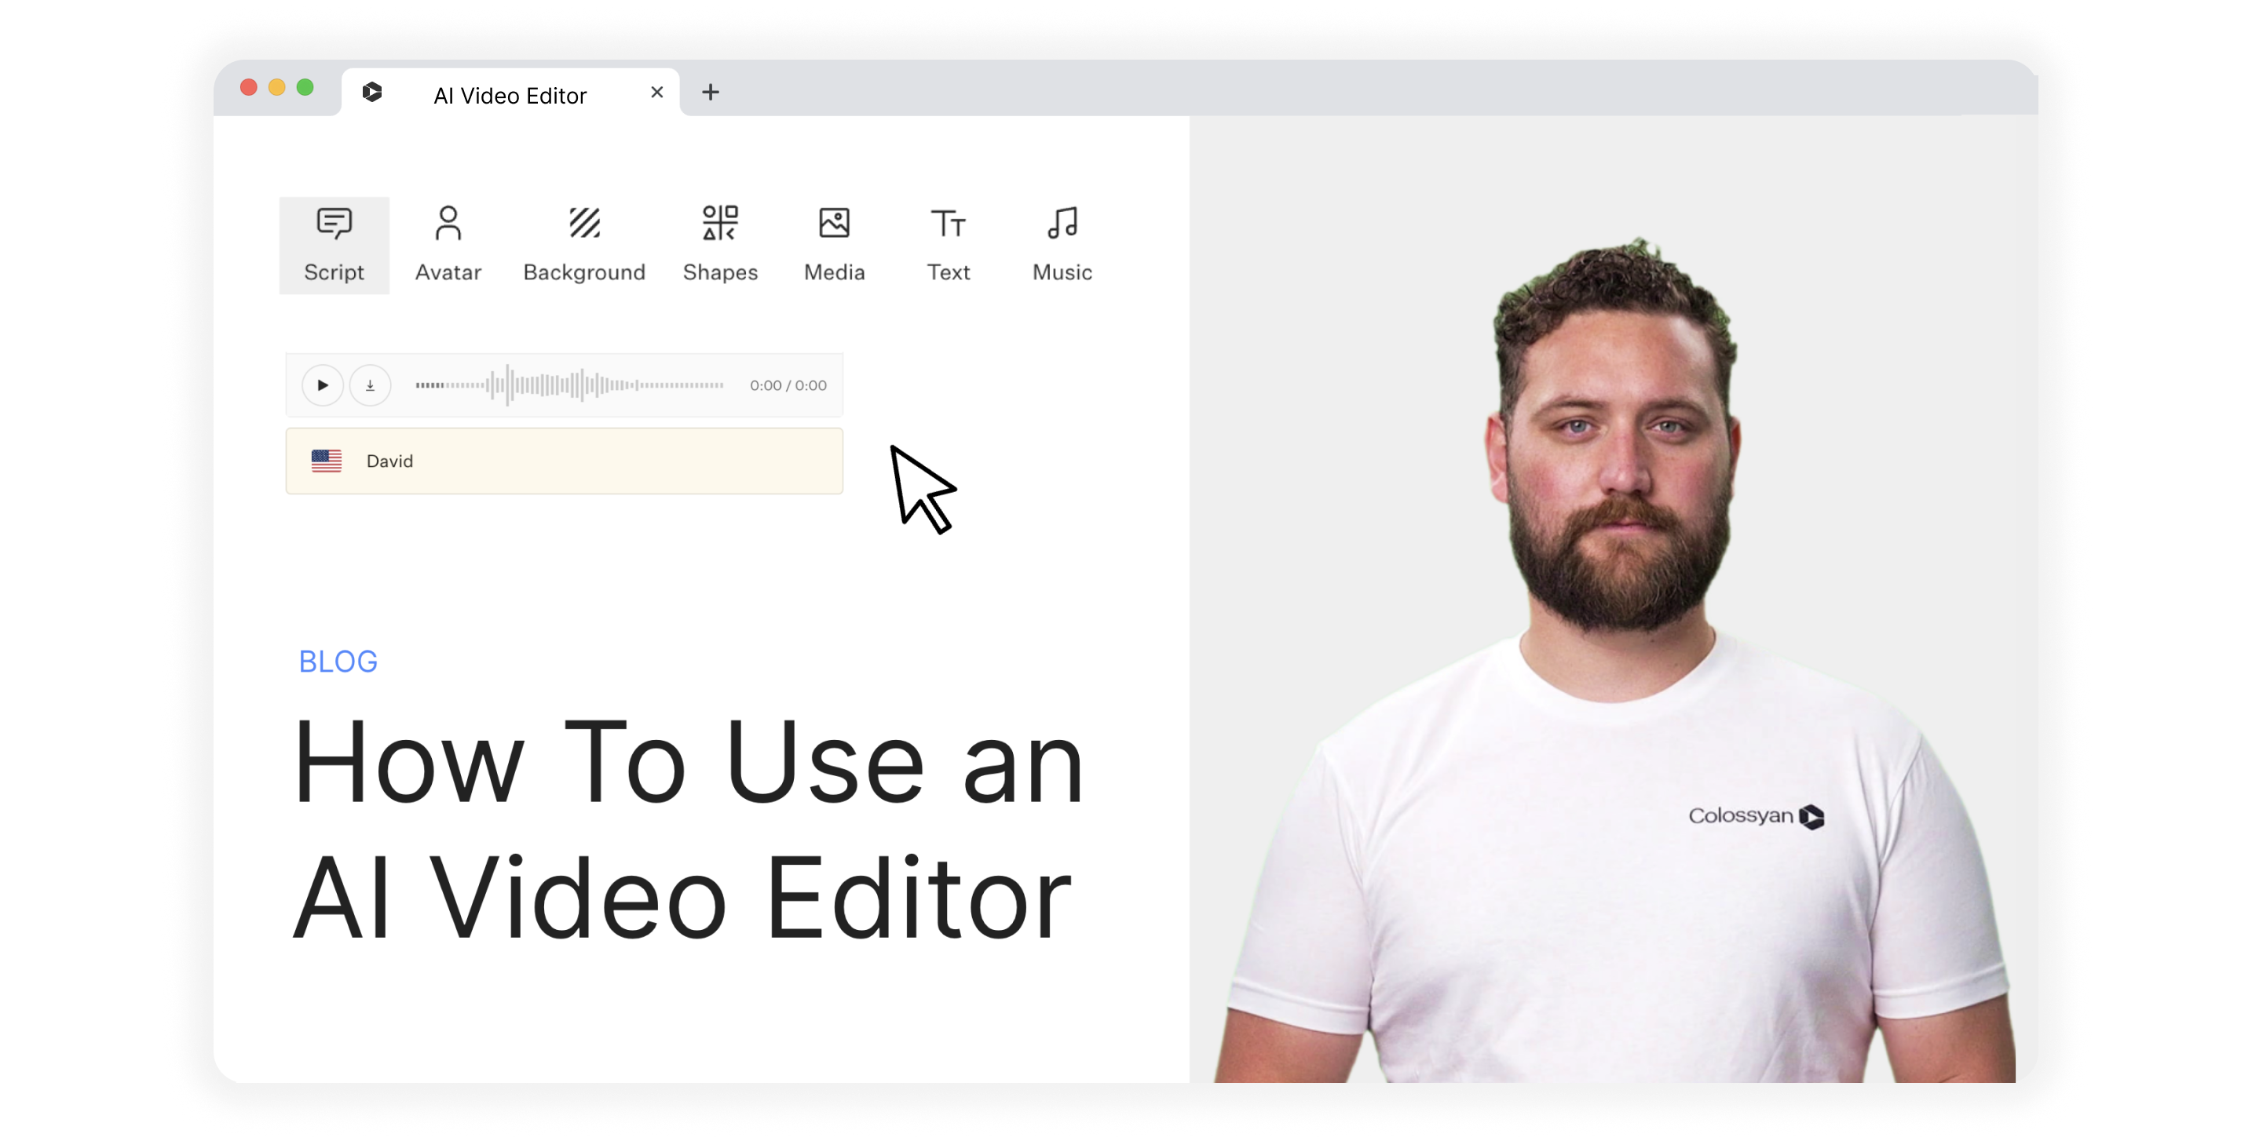Close the AI Video Editor tab
This screenshot has height=1141, width=2252.
pos(657,92)
